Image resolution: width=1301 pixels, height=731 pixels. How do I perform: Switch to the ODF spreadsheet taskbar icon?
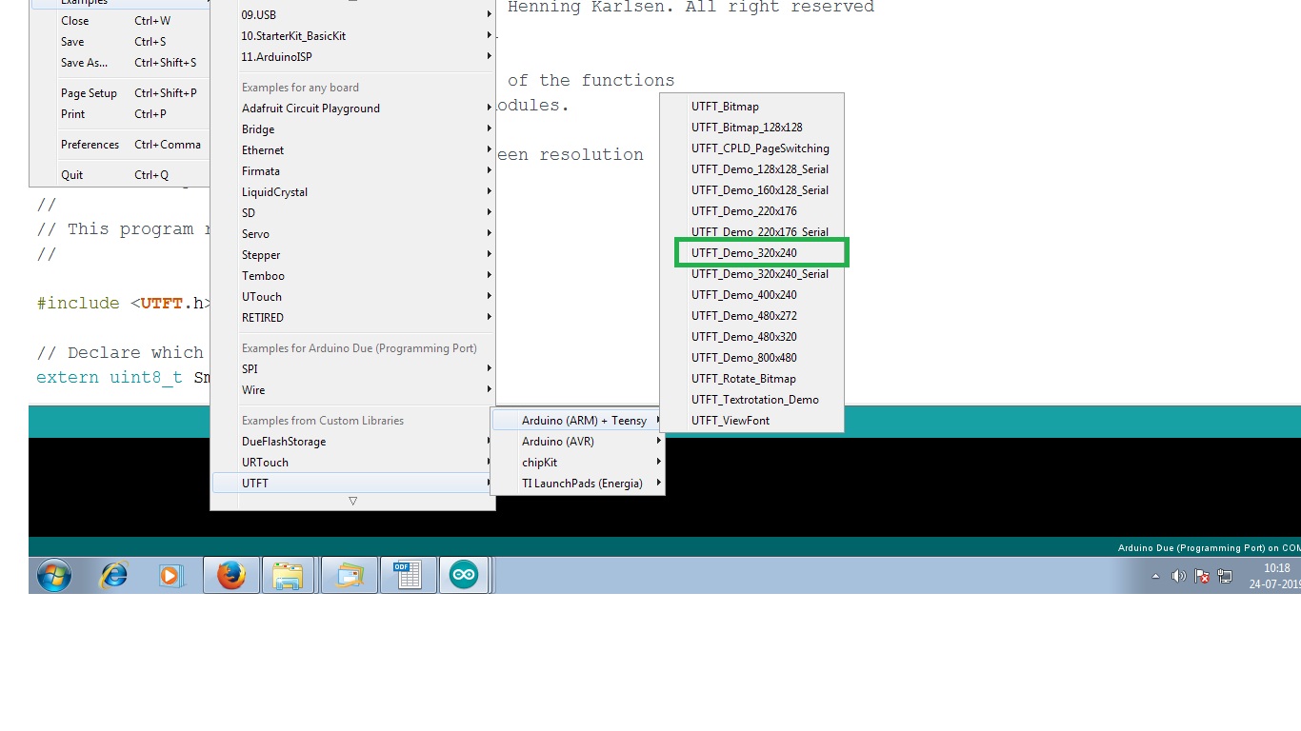coord(409,575)
